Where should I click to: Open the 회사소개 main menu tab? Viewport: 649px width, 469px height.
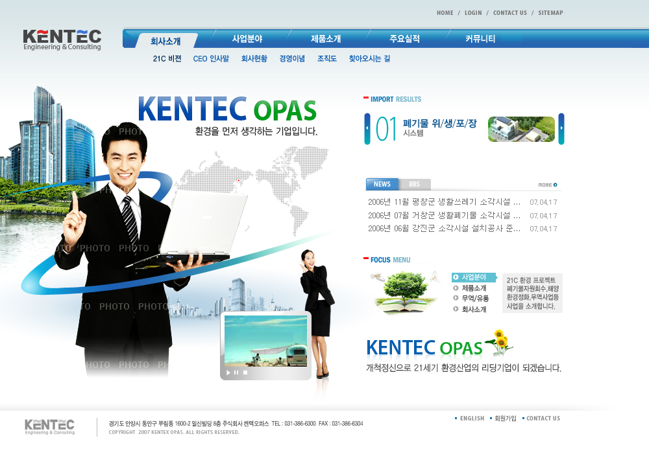[x=165, y=41]
